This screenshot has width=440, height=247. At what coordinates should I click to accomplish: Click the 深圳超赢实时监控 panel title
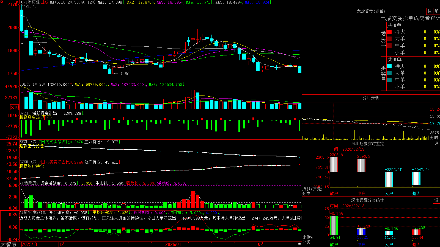[x=368, y=144]
